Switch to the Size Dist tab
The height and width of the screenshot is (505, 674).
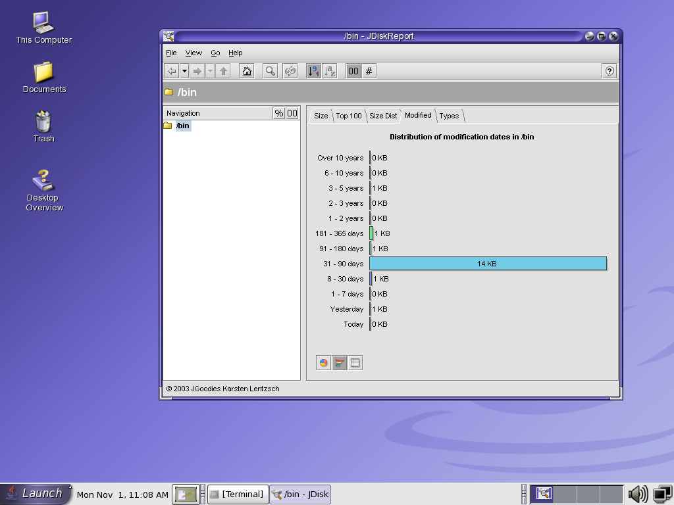pos(383,116)
